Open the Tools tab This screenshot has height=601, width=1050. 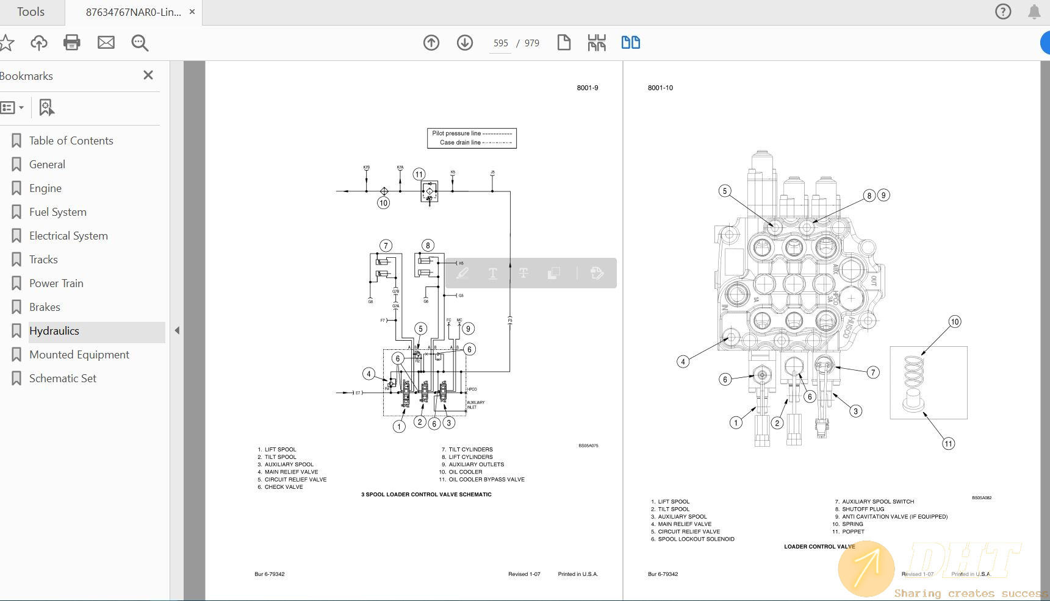click(31, 12)
